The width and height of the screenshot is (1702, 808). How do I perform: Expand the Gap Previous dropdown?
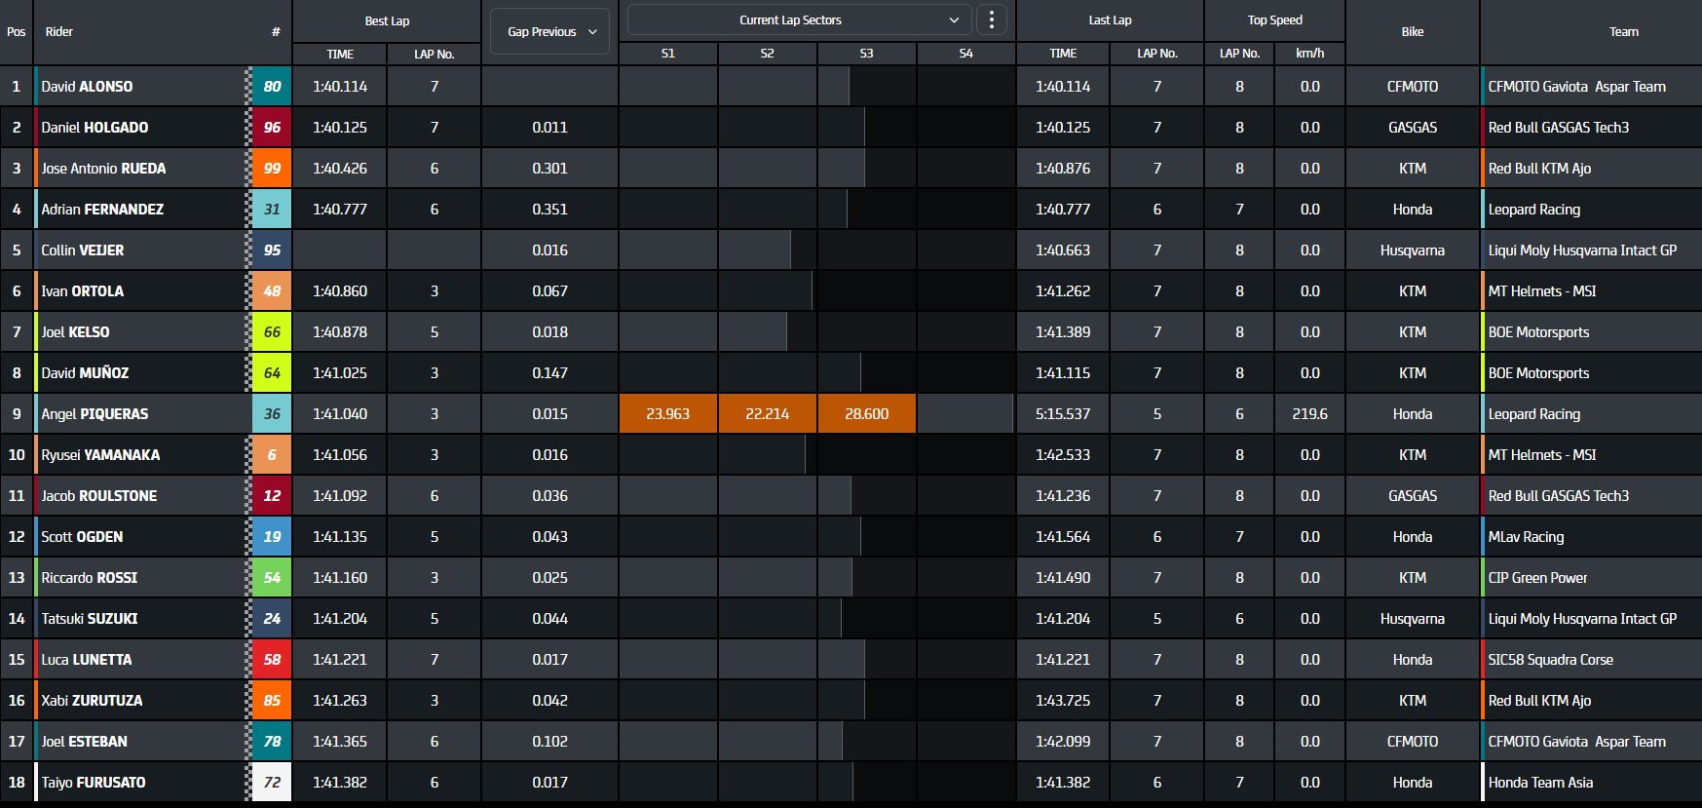550,32
